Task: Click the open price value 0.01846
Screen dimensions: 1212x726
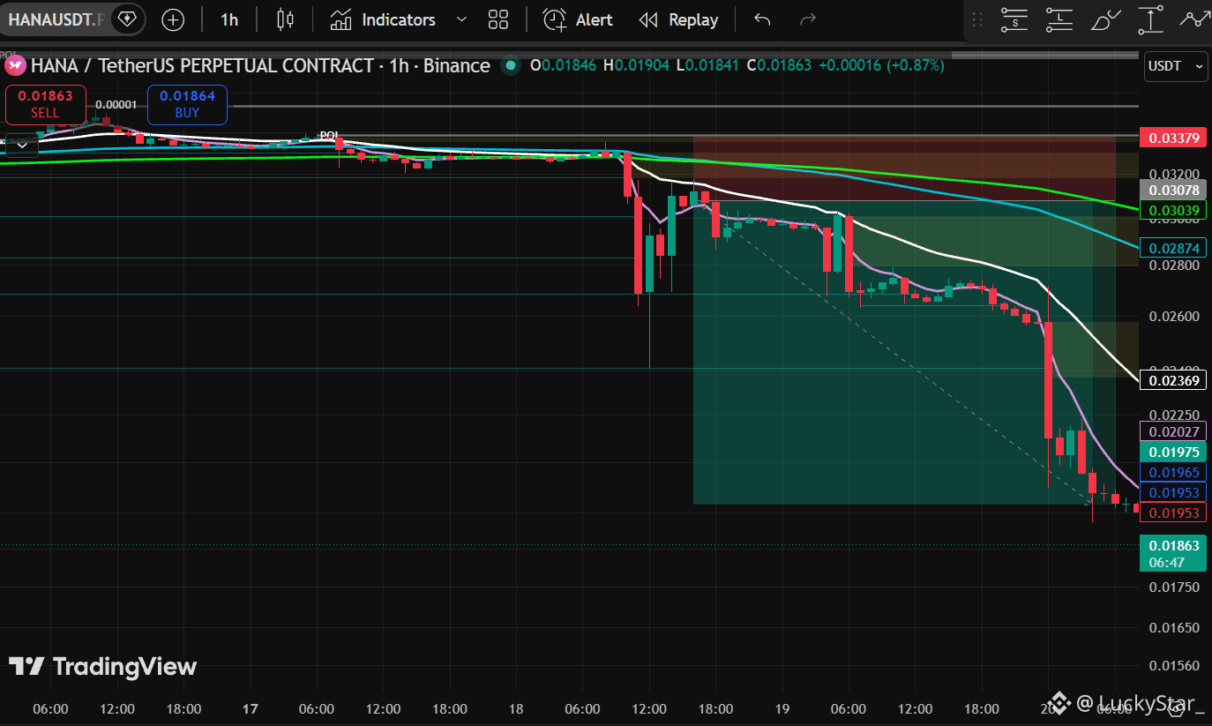Action: click(x=571, y=65)
